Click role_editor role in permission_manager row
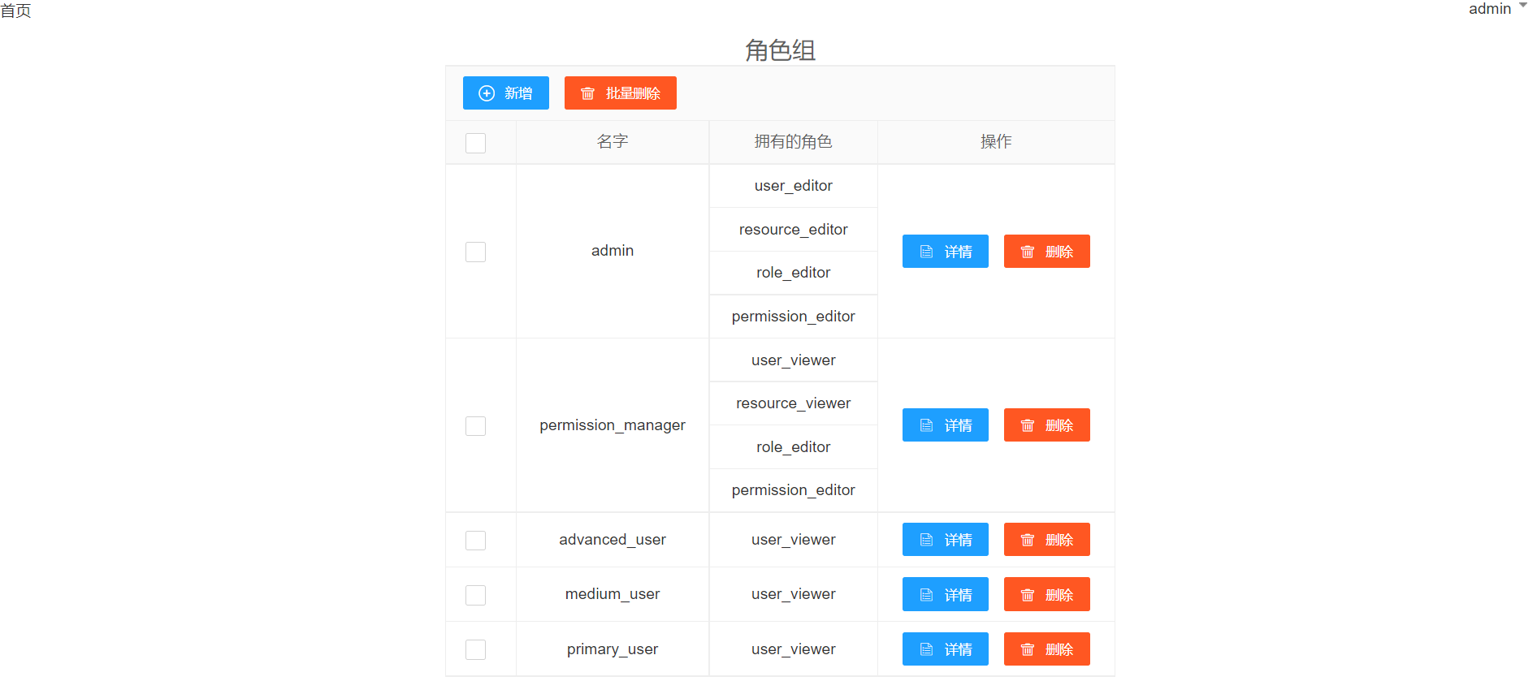The width and height of the screenshot is (1537, 681). 793,447
